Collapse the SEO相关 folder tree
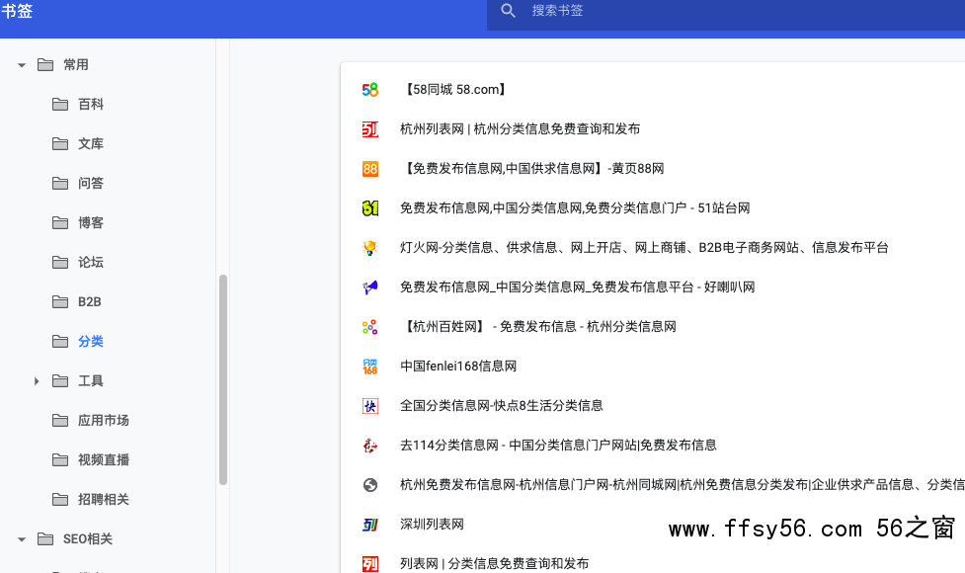965x573 pixels. click(22, 539)
